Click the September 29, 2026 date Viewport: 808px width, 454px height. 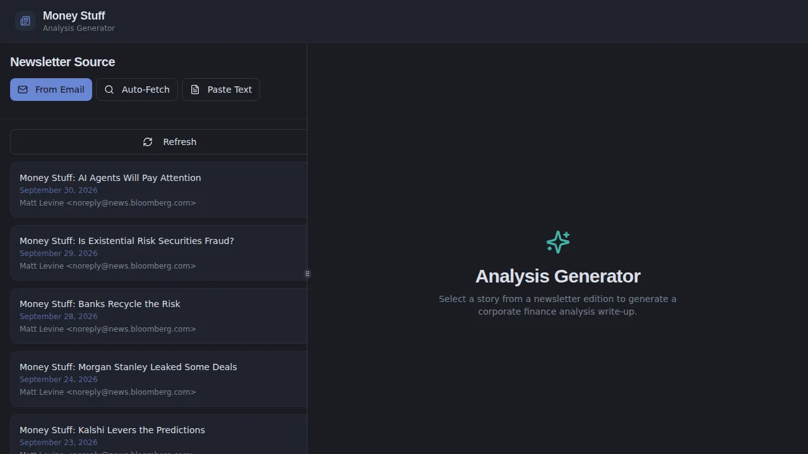[59, 253]
